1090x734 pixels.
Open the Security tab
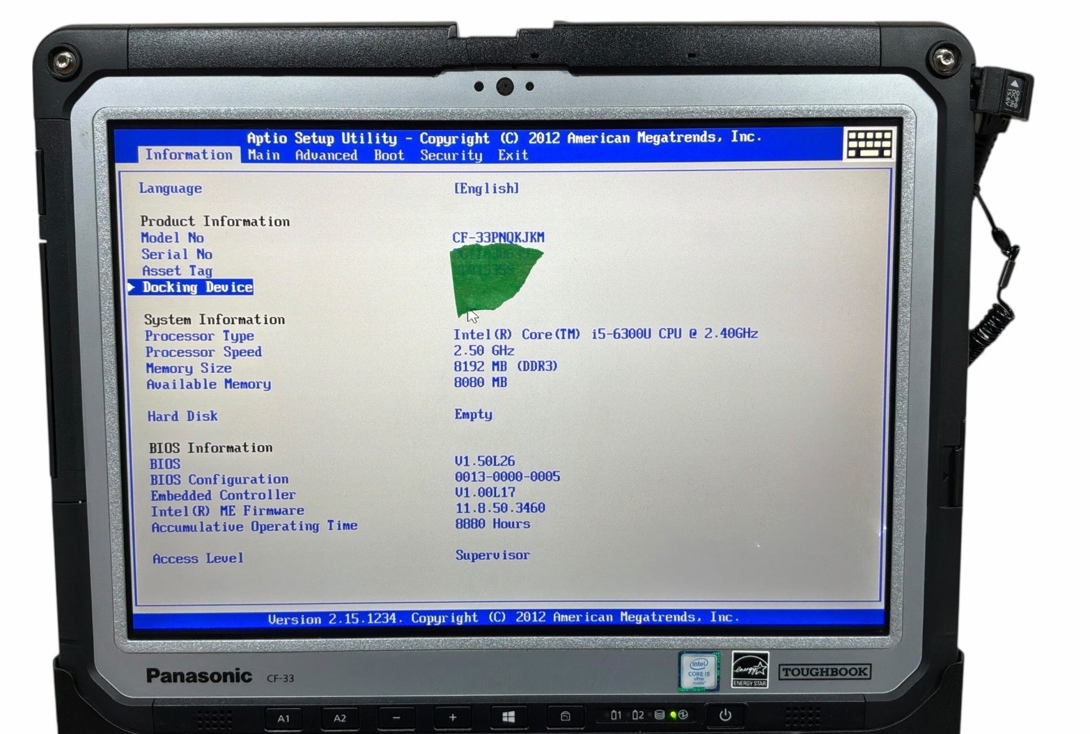[451, 155]
